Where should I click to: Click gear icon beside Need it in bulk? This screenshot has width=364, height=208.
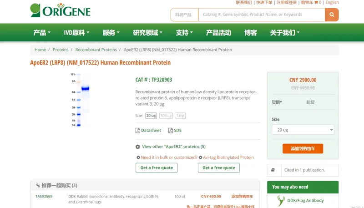point(138,157)
